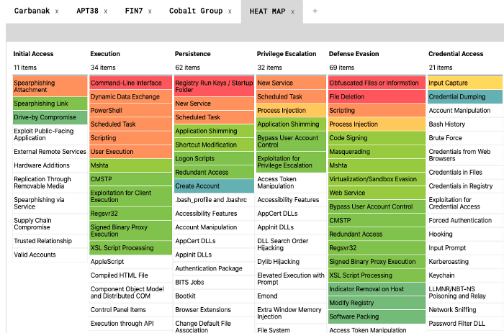Switch to the Cobalt Group tab
Image resolution: width=504 pixels, height=333 pixels.
[x=195, y=12]
